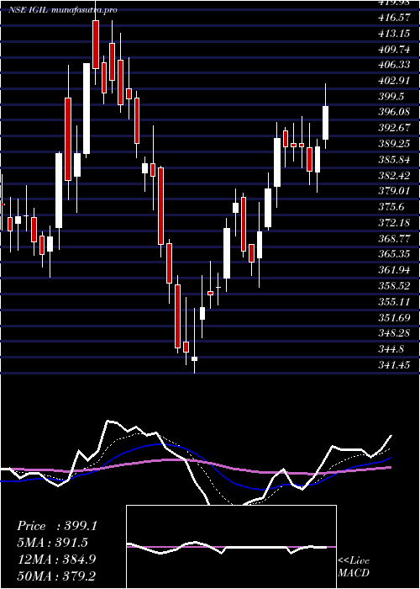Click the 406.33 price axis label
The width and height of the screenshot is (420, 589).
pyautogui.click(x=396, y=65)
